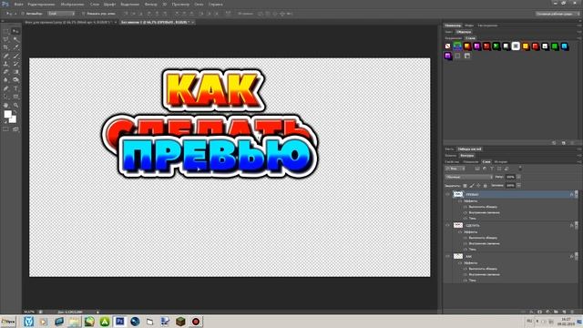Open the auto-select Слой dropdown
This screenshot has height=328, width=583.
point(61,14)
